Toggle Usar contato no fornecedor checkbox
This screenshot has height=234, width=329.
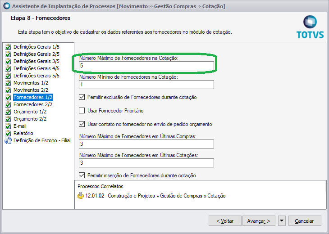pos(82,124)
